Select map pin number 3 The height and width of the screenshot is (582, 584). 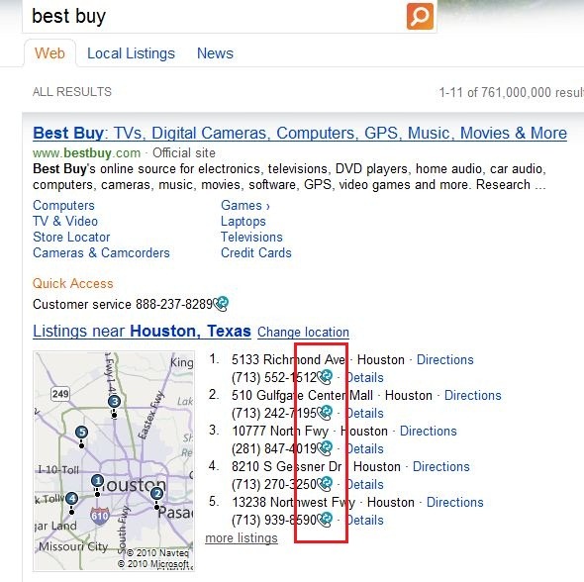(115, 402)
